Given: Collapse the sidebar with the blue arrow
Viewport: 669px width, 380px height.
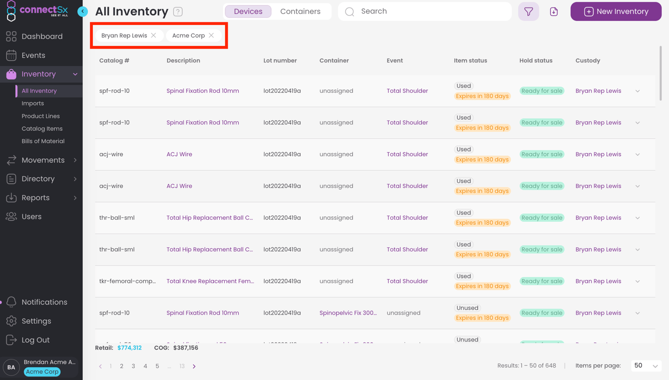Looking at the screenshot, I should point(83,11).
